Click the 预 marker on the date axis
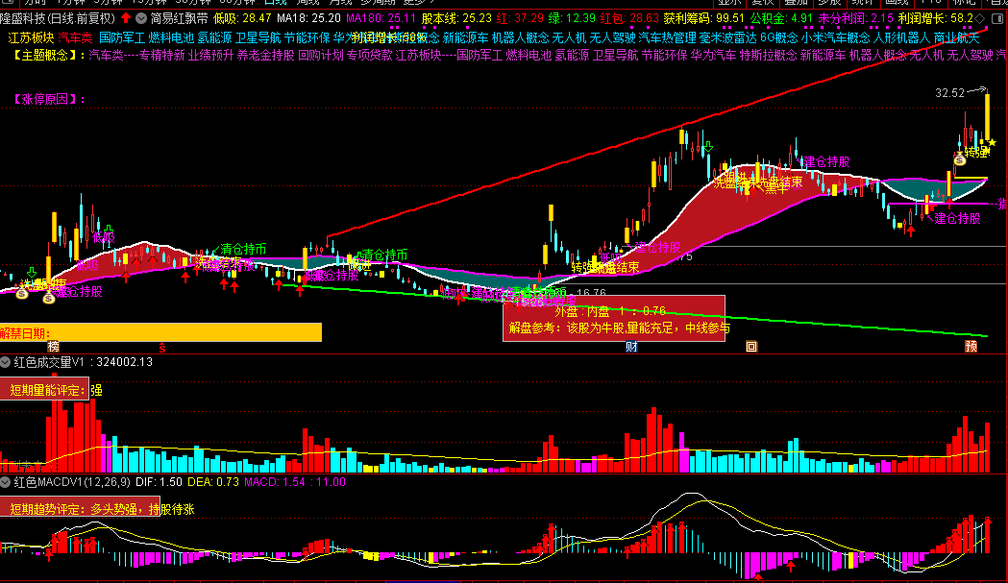1008x583 pixels. (971, 347)
